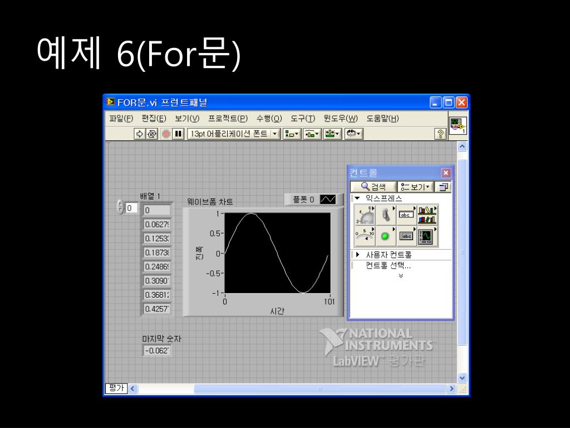Open the green LED indicators palette icon
570x428 pixels.
pos(386,236)
